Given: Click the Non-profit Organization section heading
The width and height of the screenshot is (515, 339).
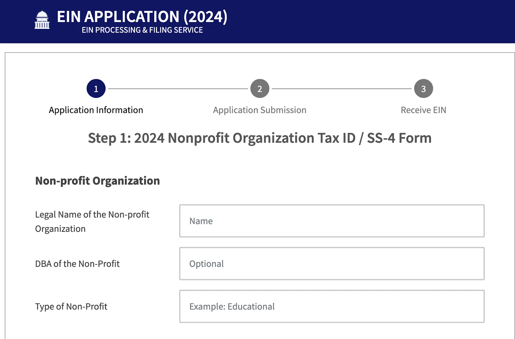Looking at the screenshot, I should pos(98,181).
